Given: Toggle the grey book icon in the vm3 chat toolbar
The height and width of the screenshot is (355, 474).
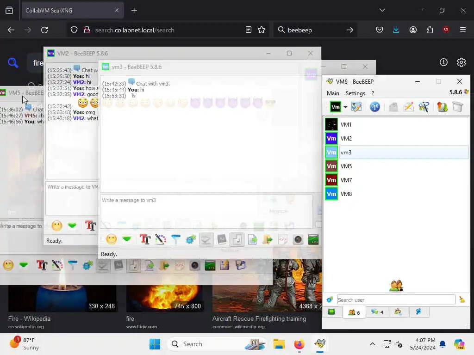Looking at the screenshot, I should coord(222,239).
